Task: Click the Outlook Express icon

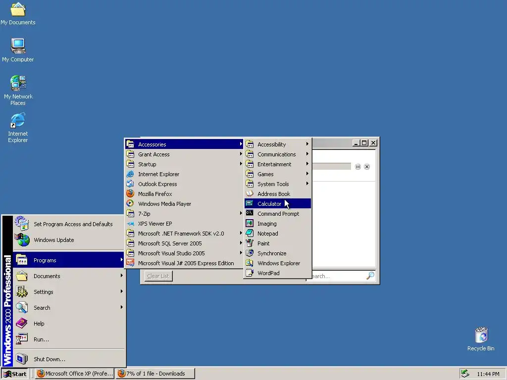Action: click(x=130, y=184)
